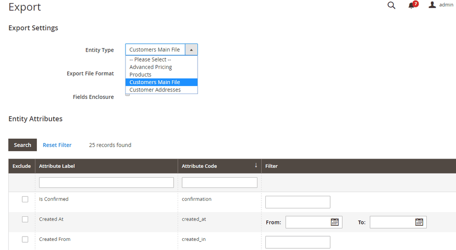Click the 'Created At' attribute label
The image size is (456, 250).
pyautogui.click(x=51, y=219)
